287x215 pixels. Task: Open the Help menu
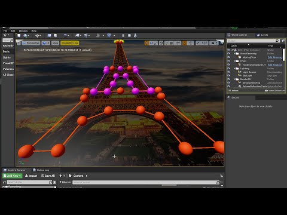(34, 31)
